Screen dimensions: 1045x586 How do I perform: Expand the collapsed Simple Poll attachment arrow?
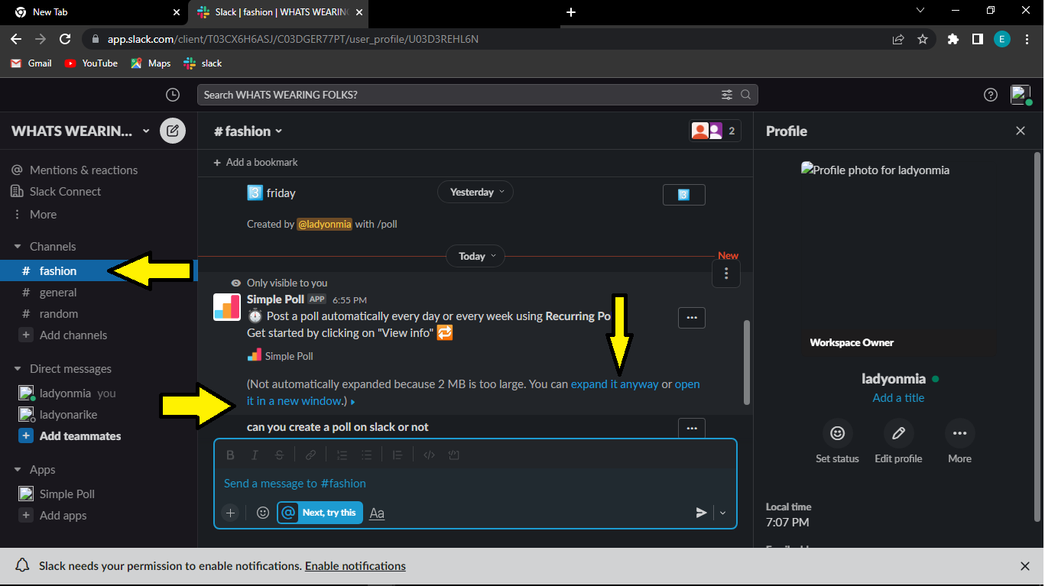tap(352, 402)
